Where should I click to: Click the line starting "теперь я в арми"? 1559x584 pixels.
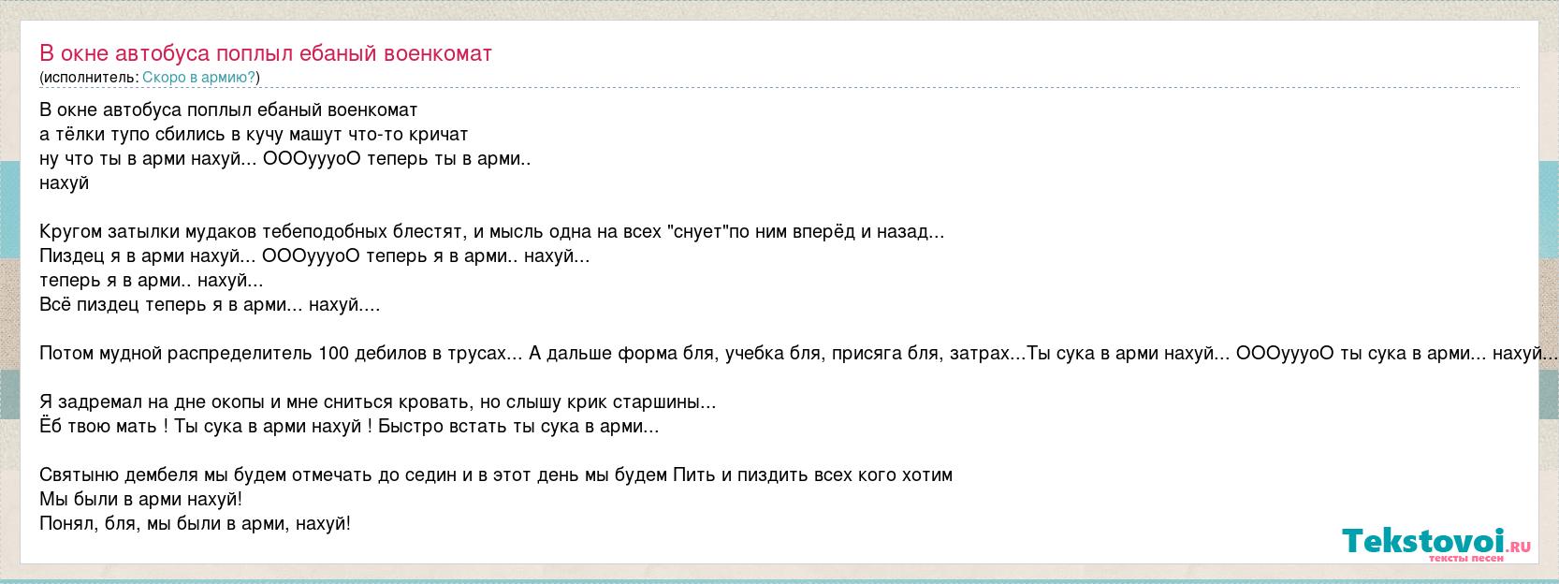point(151,280)
